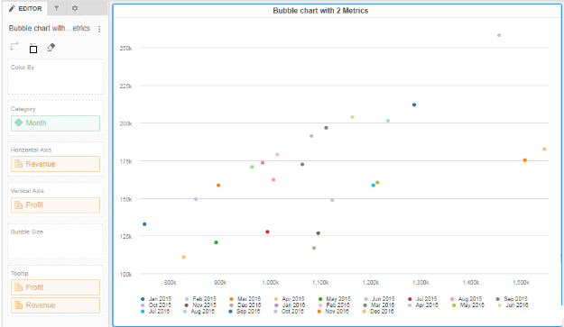Select Revenue in the Horizontal Axis zone
The height and width of the screenshot is (327, 564).
pyautogui.click(x=55, y=164)
